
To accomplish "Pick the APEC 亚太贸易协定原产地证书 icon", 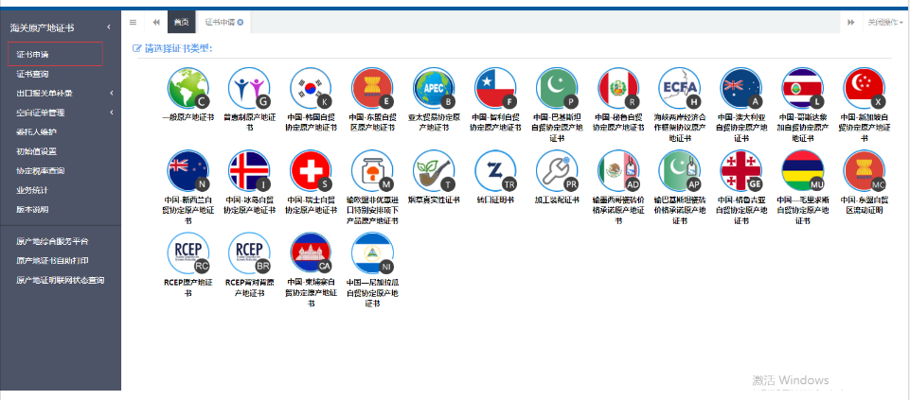I will coord(434,88).
